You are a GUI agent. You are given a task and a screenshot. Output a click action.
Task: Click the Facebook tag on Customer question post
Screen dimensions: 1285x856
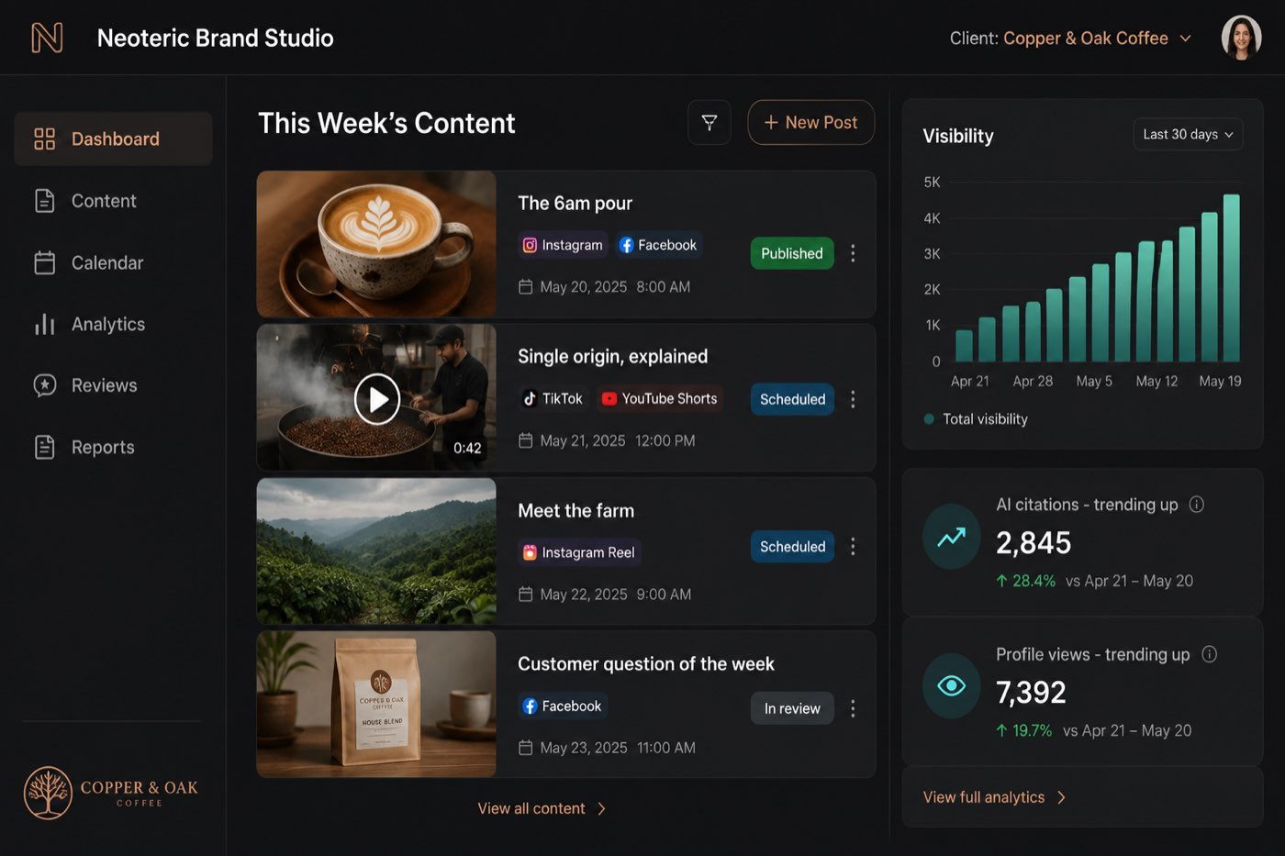pos(563,706)
